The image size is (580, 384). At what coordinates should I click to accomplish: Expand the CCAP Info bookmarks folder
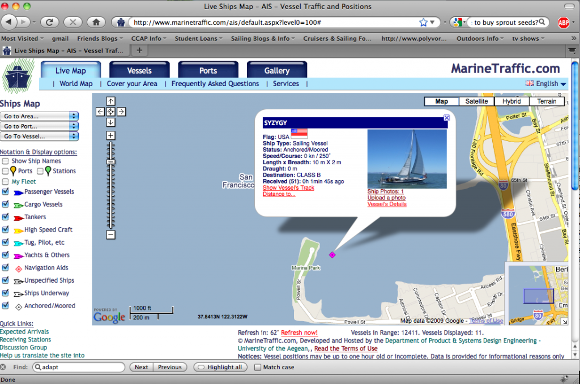tap(149, 39)
